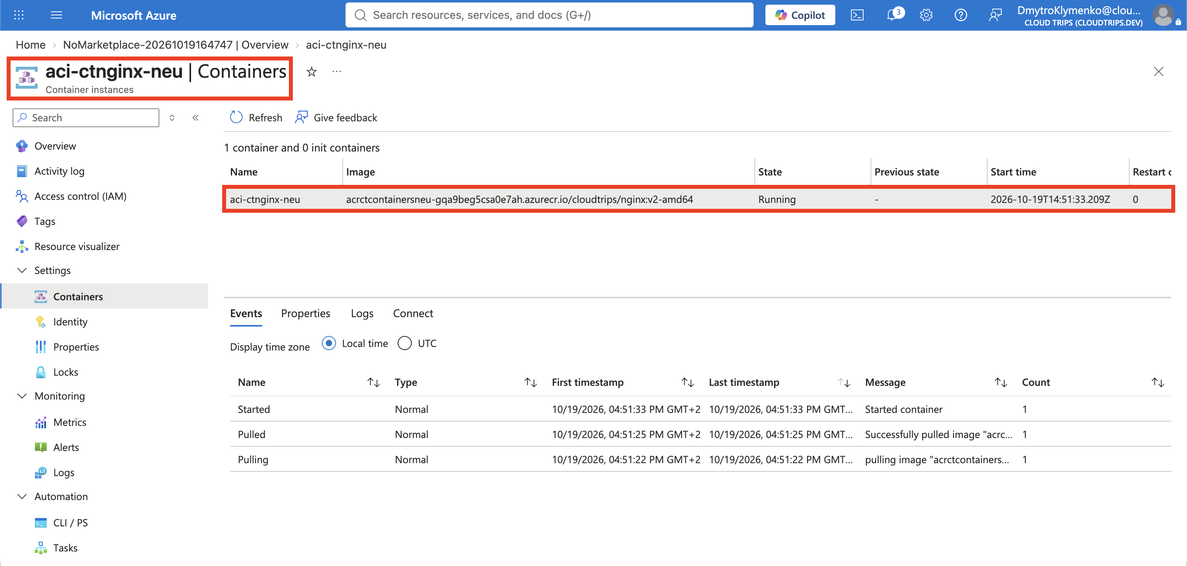
Task: Collapse the Automation section
Action: click(22, 497)
